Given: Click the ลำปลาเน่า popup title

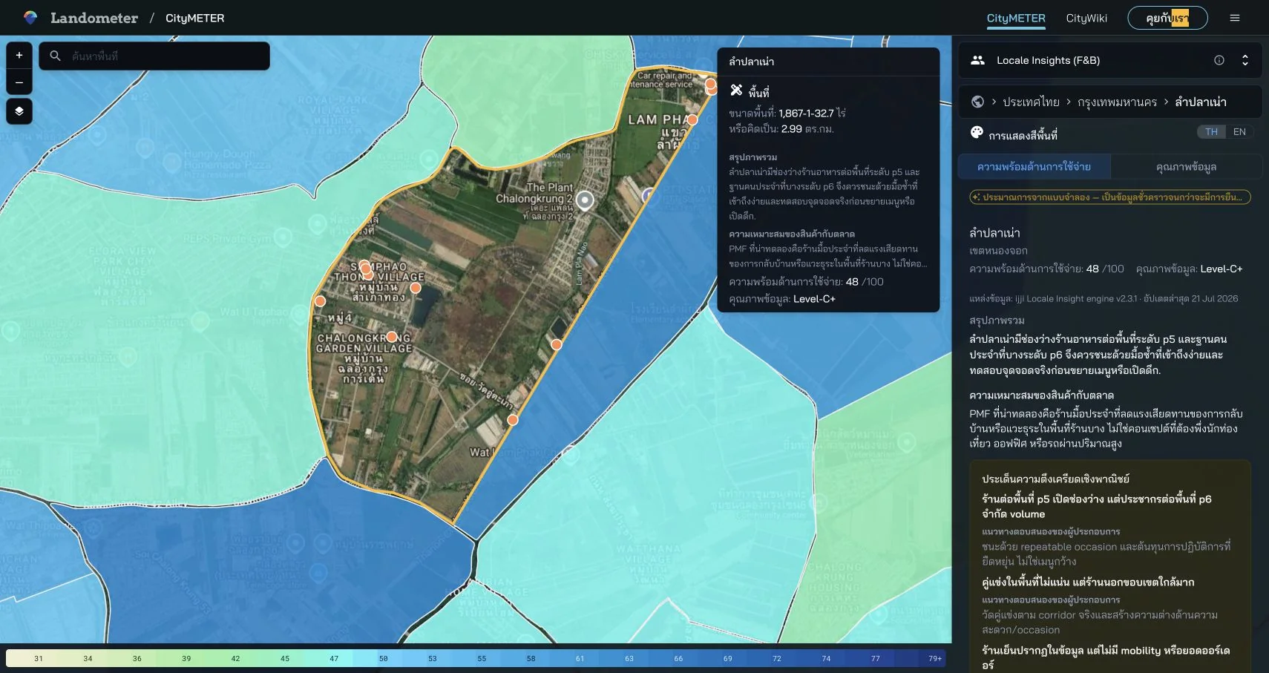Looking at the screenshot, I should point(751,62).
